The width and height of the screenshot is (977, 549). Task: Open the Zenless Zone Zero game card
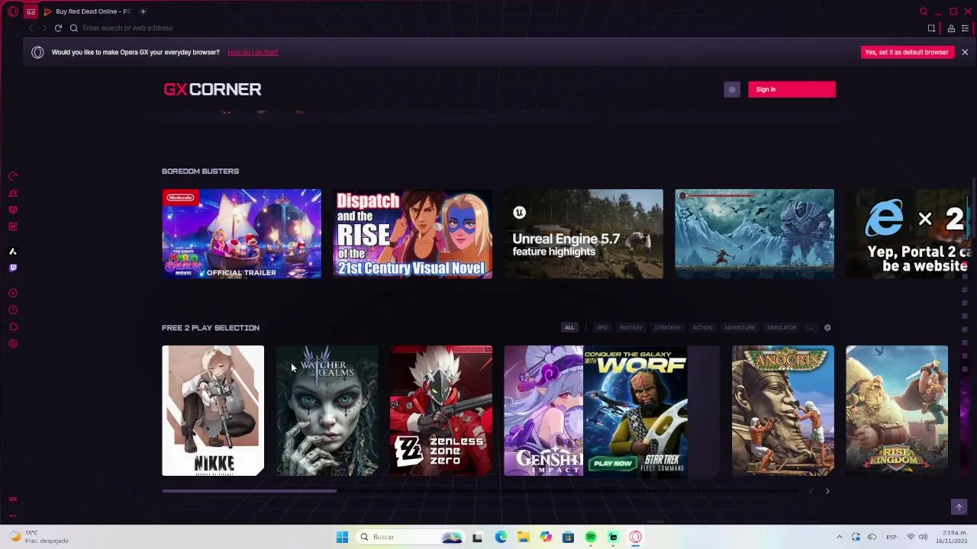point(441,410)
